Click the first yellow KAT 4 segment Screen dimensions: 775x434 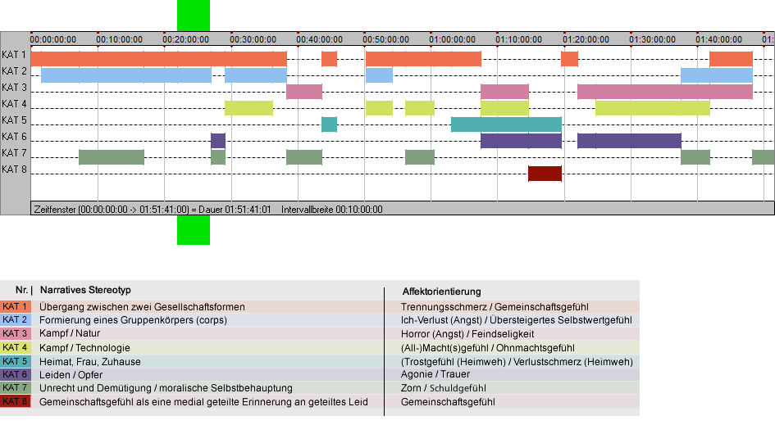pos(249,107)
